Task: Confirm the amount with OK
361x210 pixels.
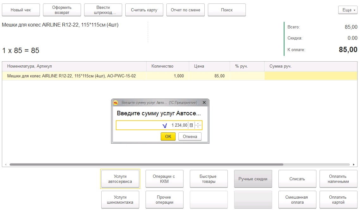Action: point(168,136)
